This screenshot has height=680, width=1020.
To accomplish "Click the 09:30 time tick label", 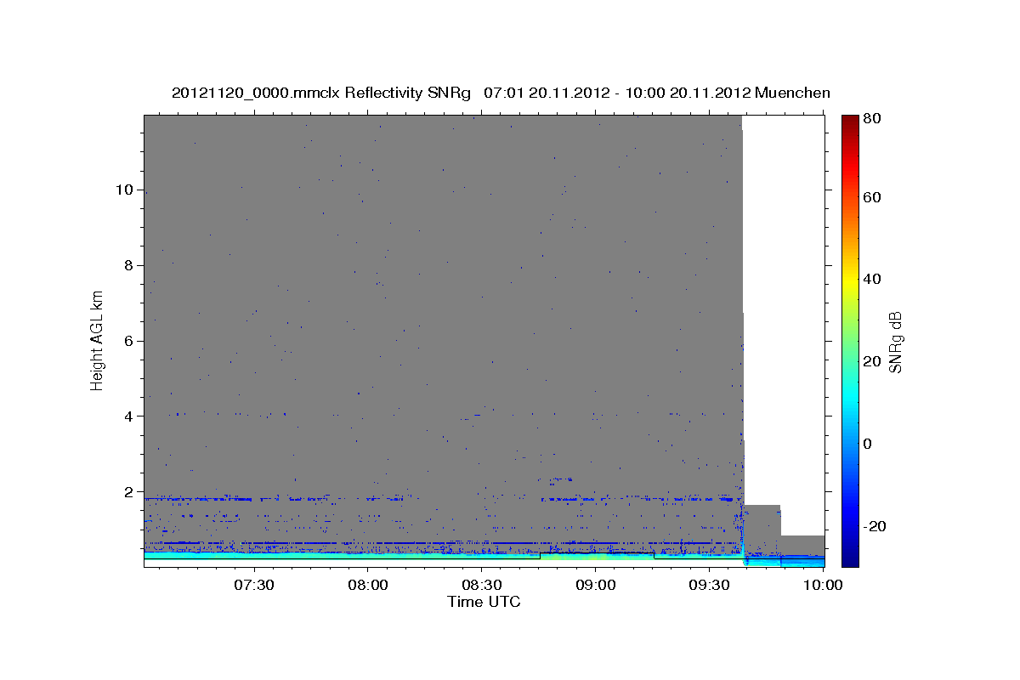I will [x=709, y=585].
